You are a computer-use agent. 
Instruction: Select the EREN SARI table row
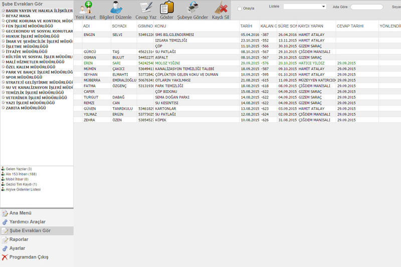[x=237, y=63]
